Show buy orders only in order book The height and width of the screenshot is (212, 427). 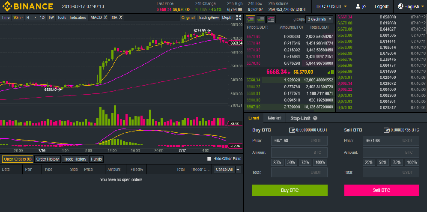(x=261, y=19)
